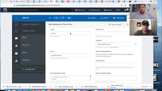
Task: Open the Follow-Up Funnels menu
Action: [x=94, y=10]
